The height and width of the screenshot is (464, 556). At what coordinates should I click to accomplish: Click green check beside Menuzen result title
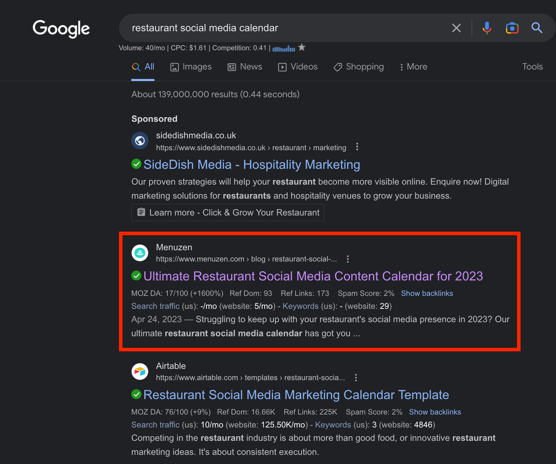pyautogui.click(x=136, y=276)
